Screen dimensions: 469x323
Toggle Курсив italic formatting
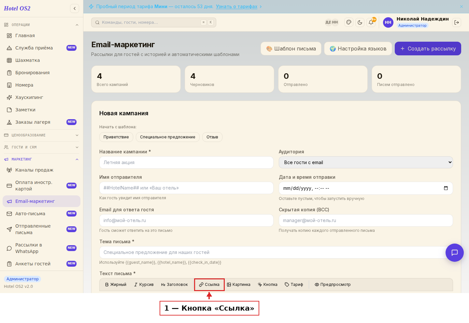point(144,285)
